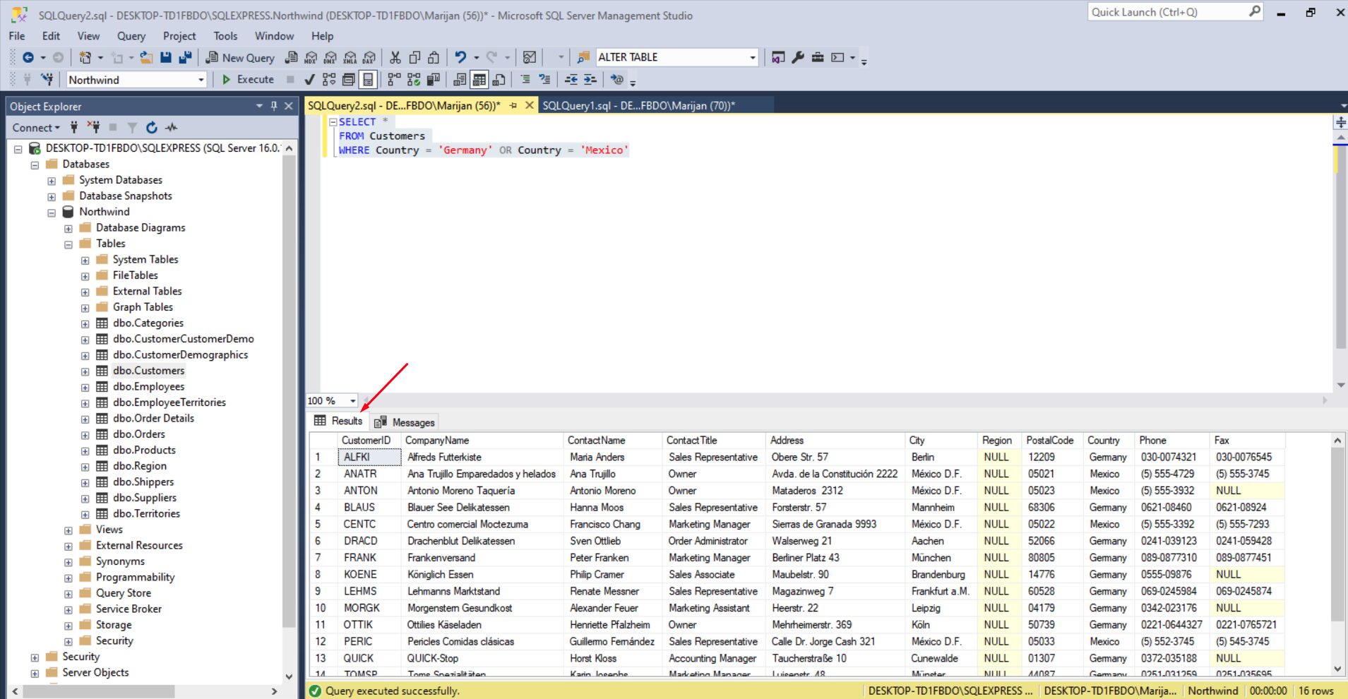Toggle Include Actual Execution Plan

[394, 79]
